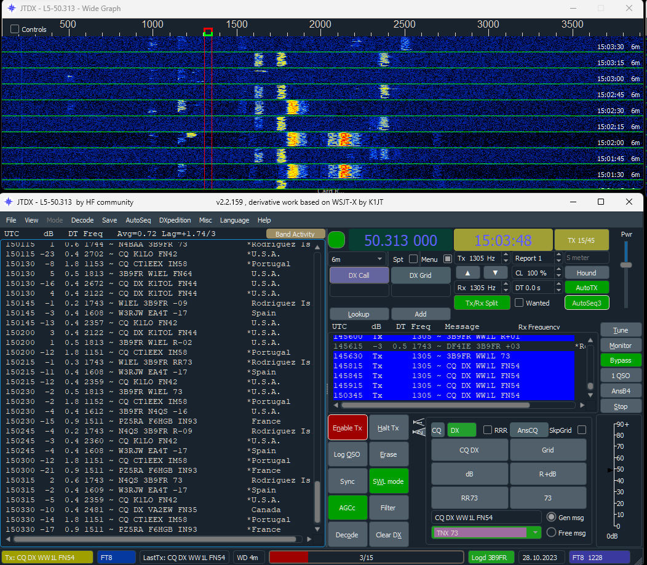Adjust the Rx 1305 Hz spinner arrows
Screen dimensions: 647x565
506,288
